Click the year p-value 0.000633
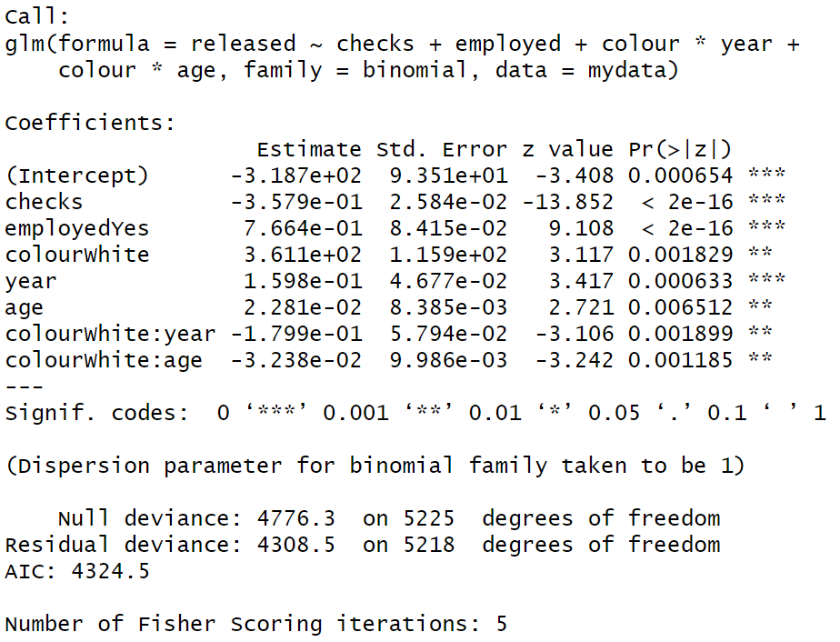 click(680, 281)
